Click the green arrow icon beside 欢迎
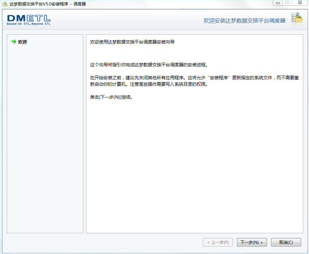This screenshot has height=254, width=309. pos(14,42)
